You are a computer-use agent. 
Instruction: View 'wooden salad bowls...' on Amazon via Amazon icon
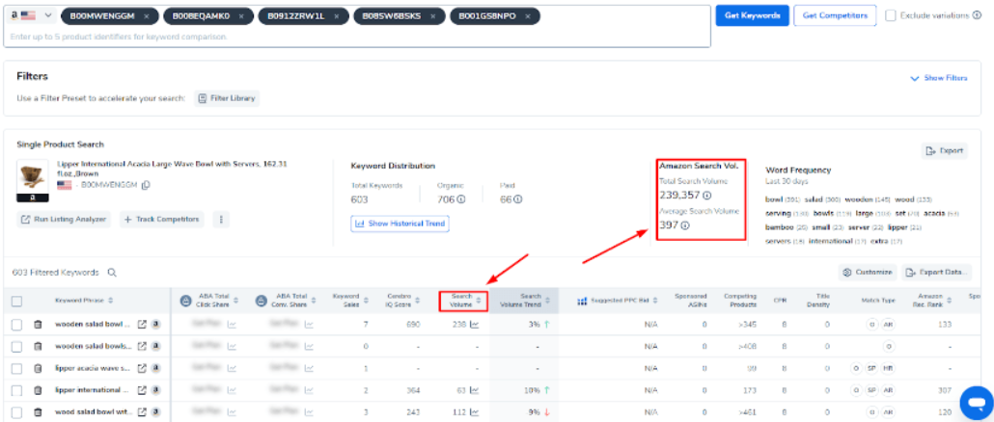[156, 347]
